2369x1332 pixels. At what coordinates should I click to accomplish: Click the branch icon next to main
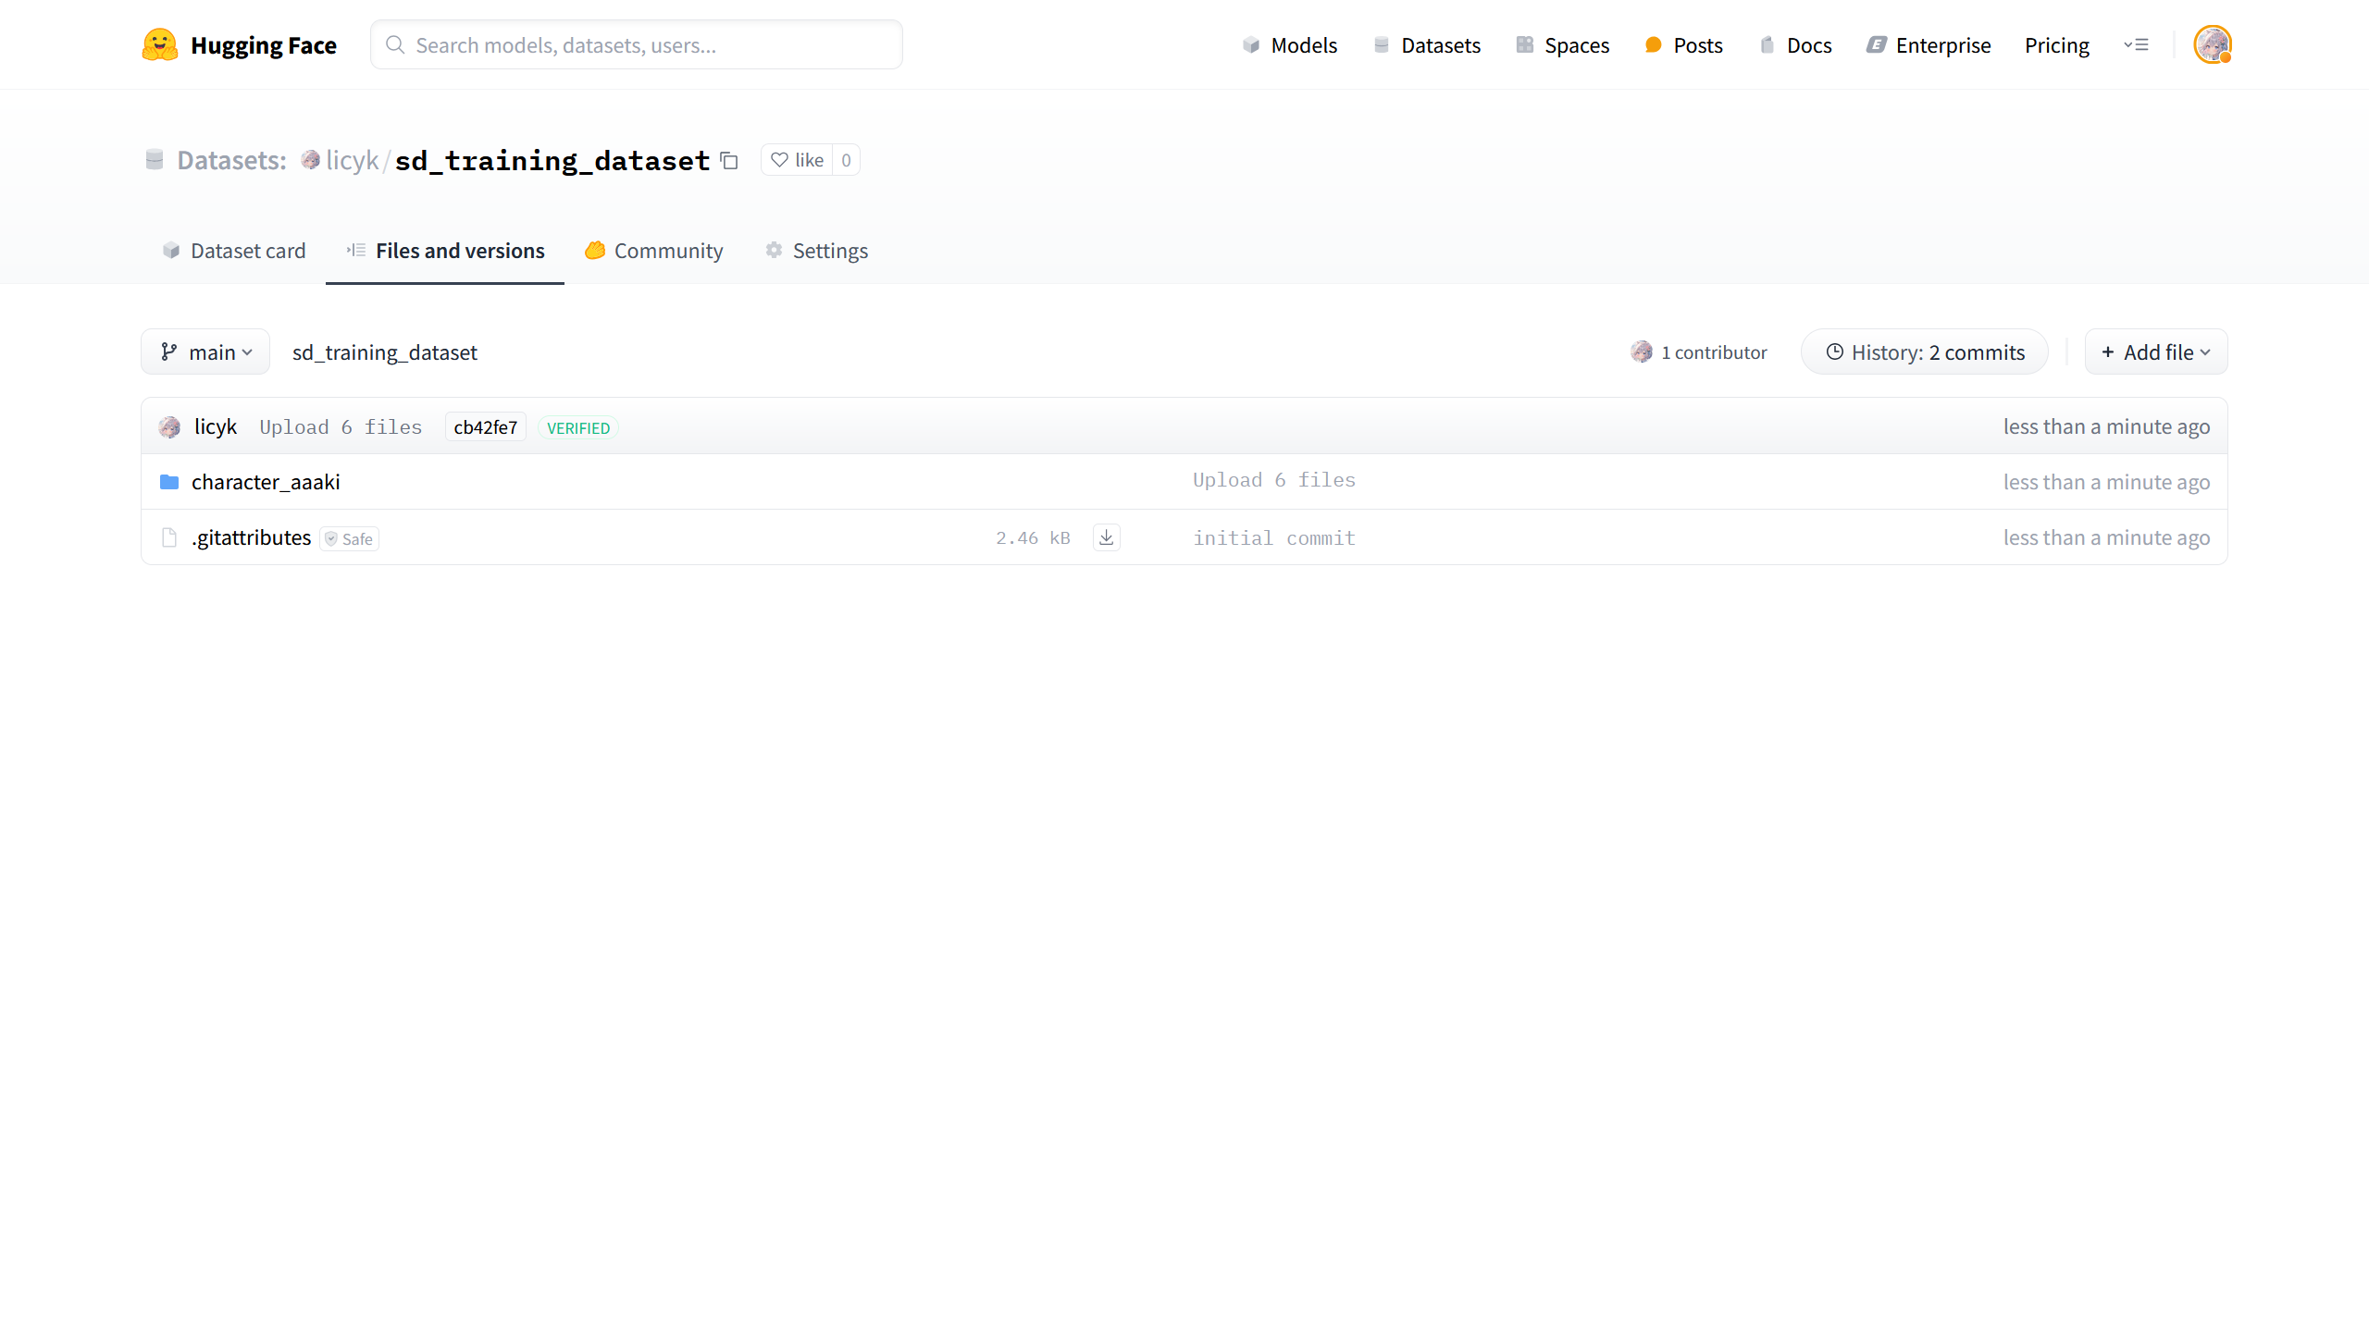[x=168, y=351]
